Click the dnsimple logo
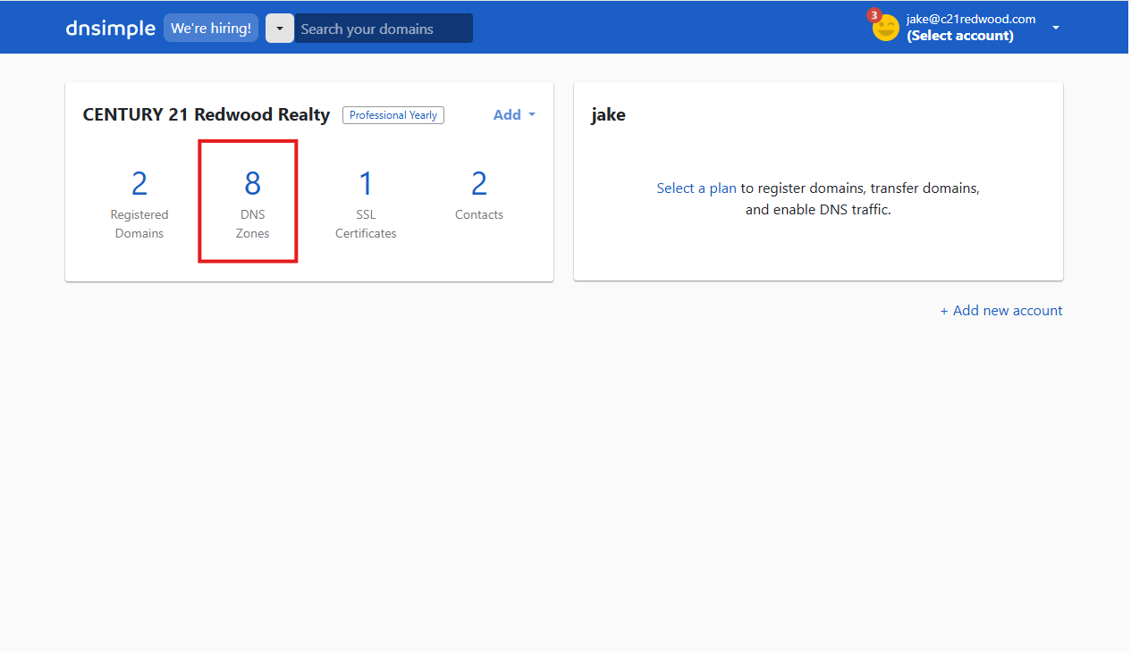Viewport: 1131px width, 652px height. pyautogui.click(x=110, y=29)
